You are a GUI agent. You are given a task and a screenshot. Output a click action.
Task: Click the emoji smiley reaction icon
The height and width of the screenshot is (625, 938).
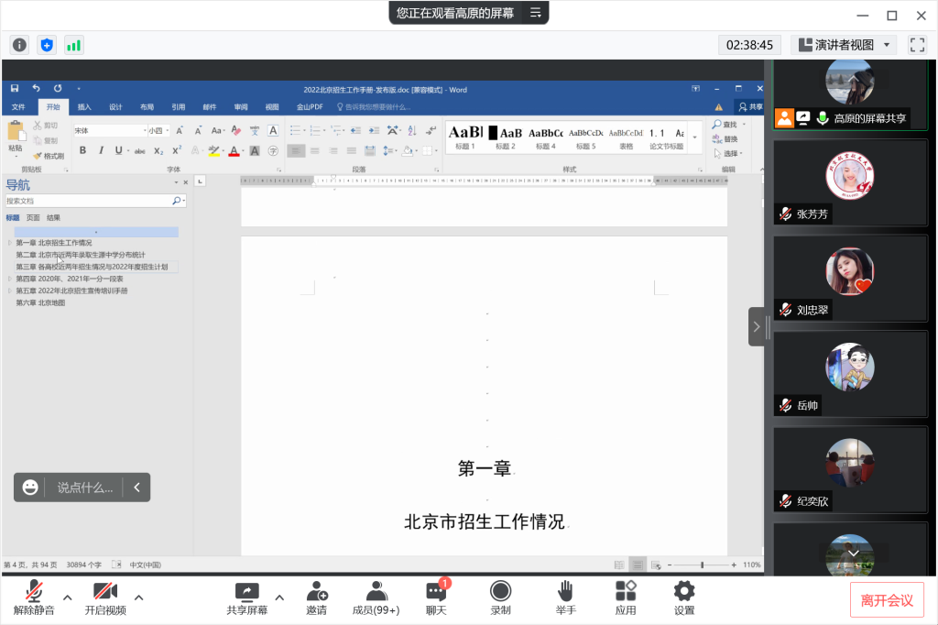click(x=30, y=488)
